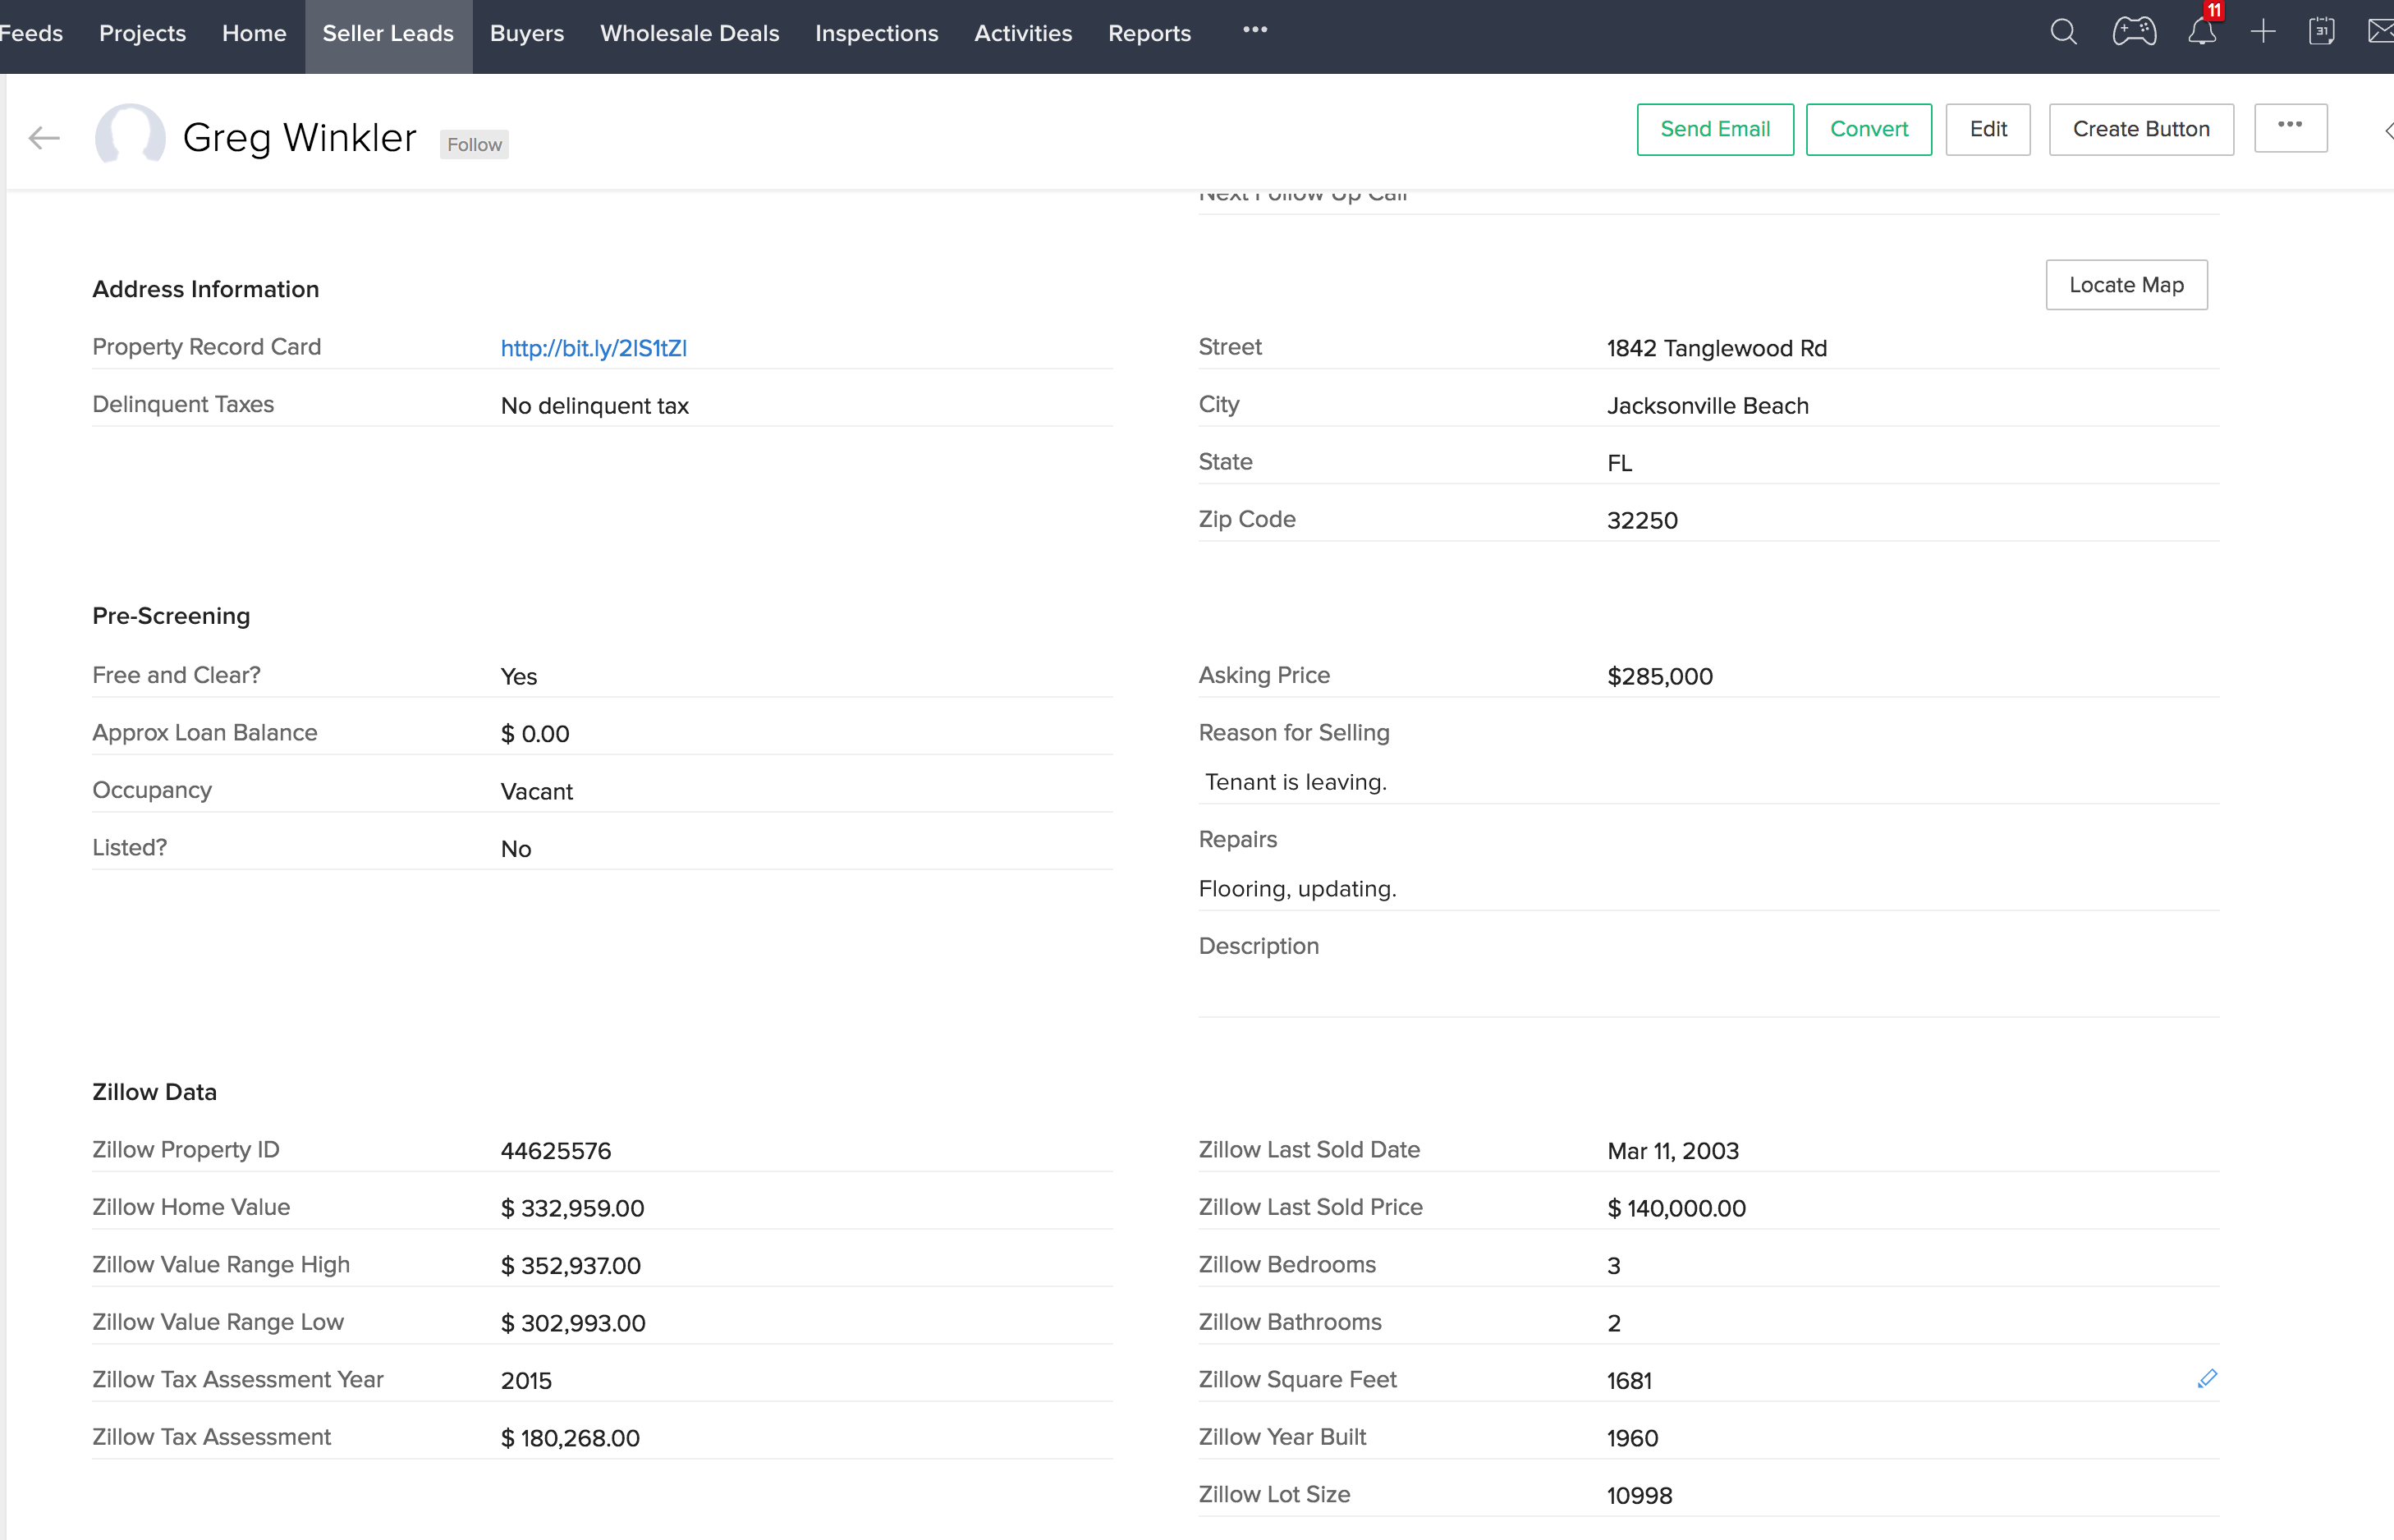Click Greg Winkler's profile avatar
This screenshot has width=2394, height=1540.
point(130,135)
